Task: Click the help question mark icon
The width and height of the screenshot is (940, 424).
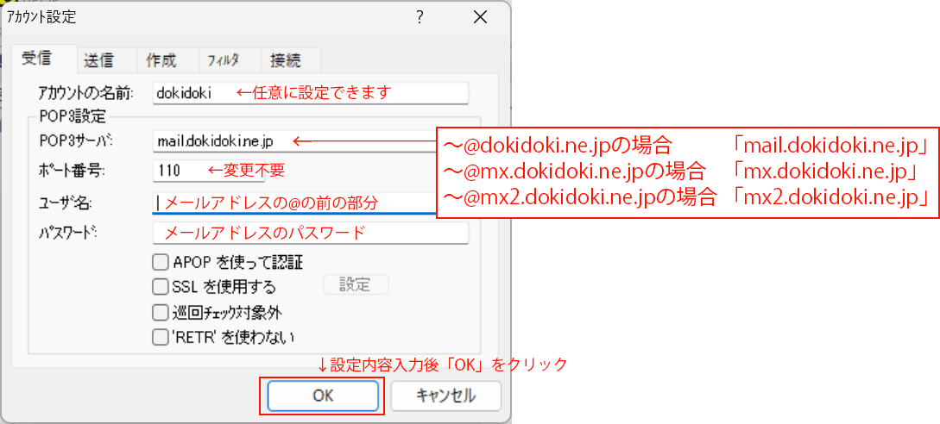Action: pos(420,17)
